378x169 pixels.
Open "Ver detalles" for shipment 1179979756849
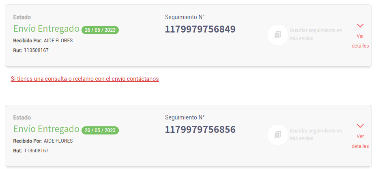click(360, 41)
